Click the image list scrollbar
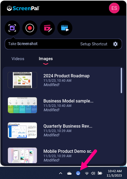 (122, 80)
